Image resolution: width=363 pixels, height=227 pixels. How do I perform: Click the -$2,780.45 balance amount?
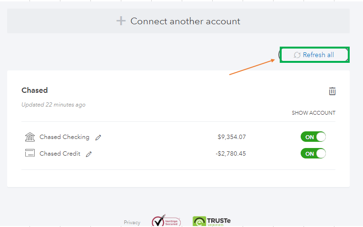pos(231,154)
